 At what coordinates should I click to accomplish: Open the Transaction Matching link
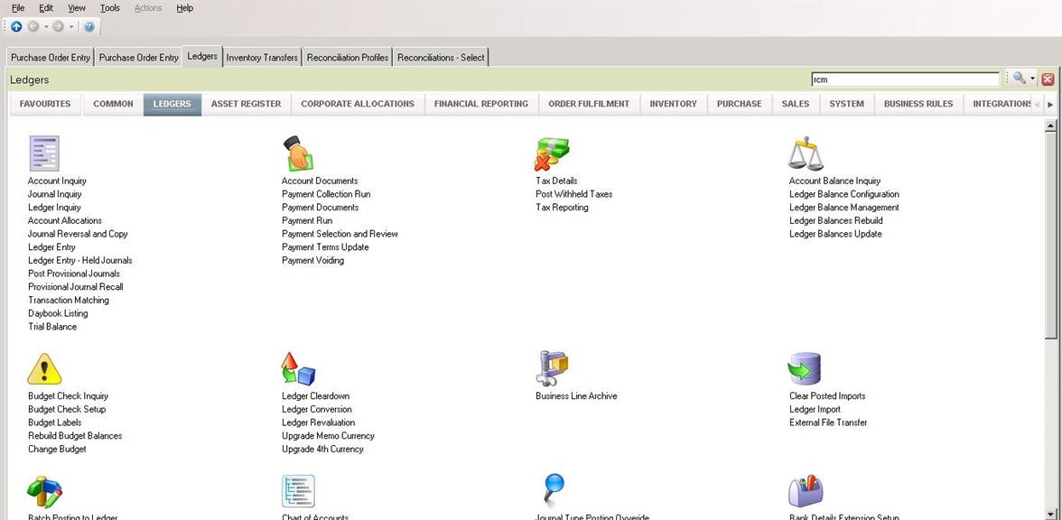click(69, 300)
